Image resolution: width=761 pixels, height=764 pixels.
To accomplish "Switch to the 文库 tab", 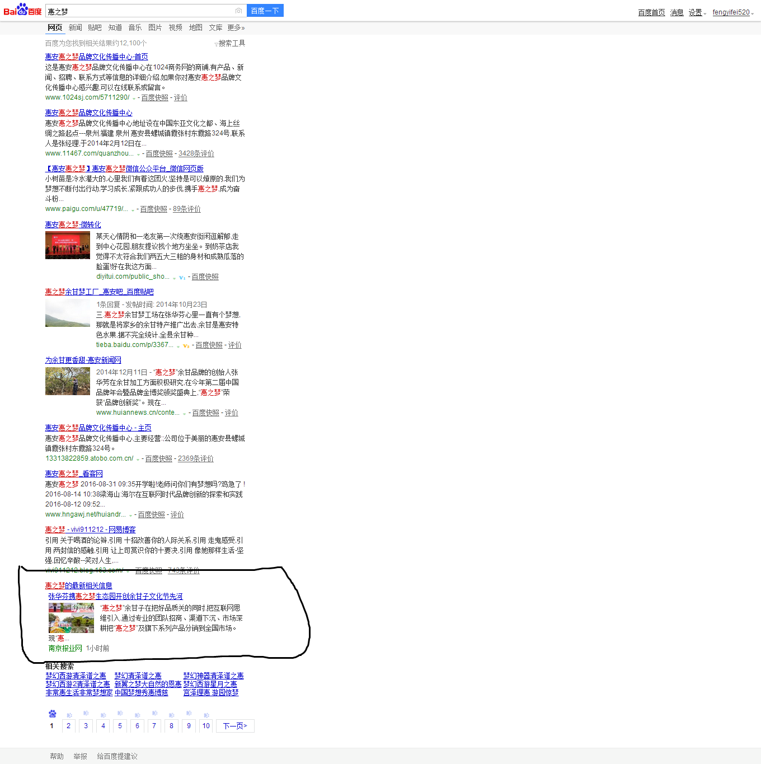I will click(x=216, y=27).
